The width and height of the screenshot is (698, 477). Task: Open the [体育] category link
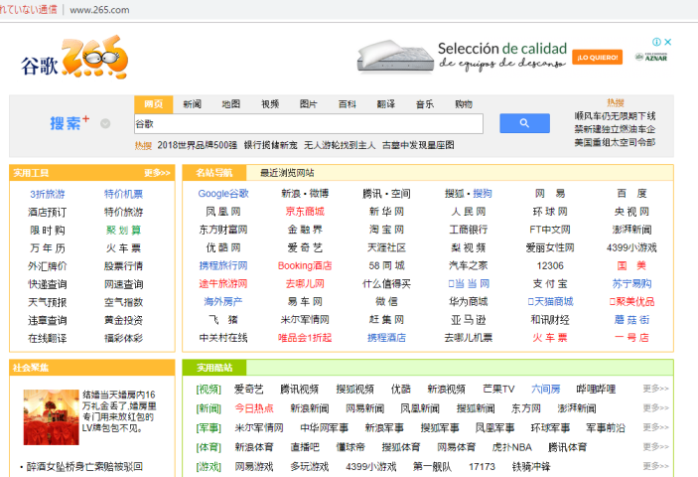click(209, 447)
